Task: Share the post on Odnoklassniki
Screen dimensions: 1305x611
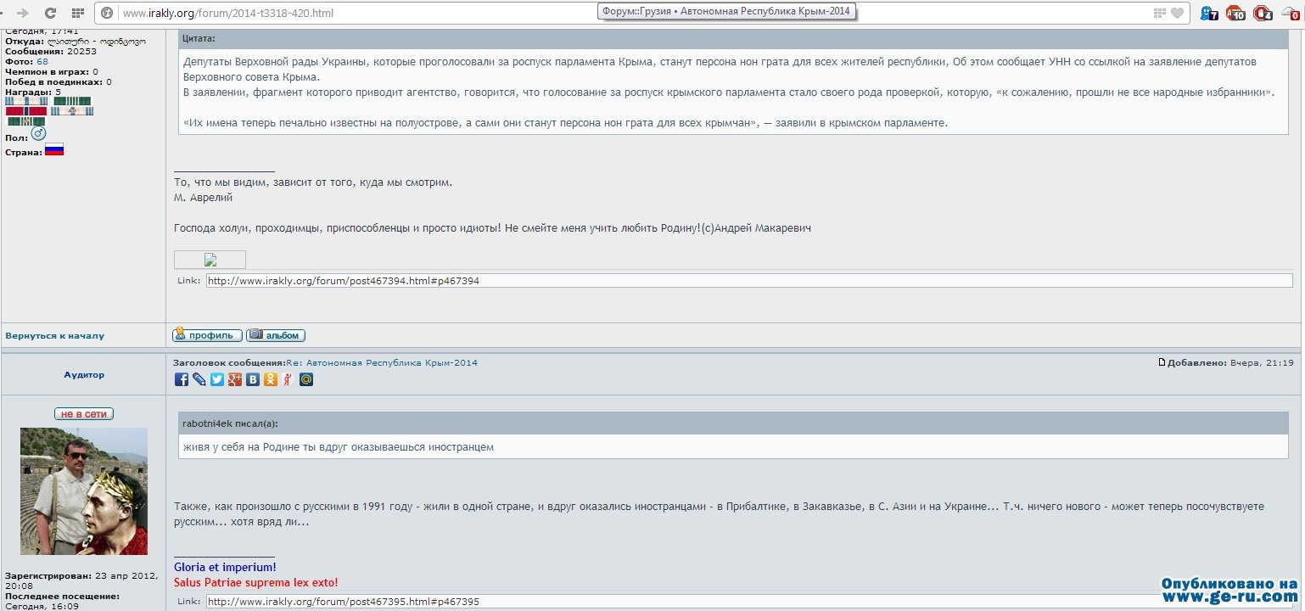Action: point(271,379)
